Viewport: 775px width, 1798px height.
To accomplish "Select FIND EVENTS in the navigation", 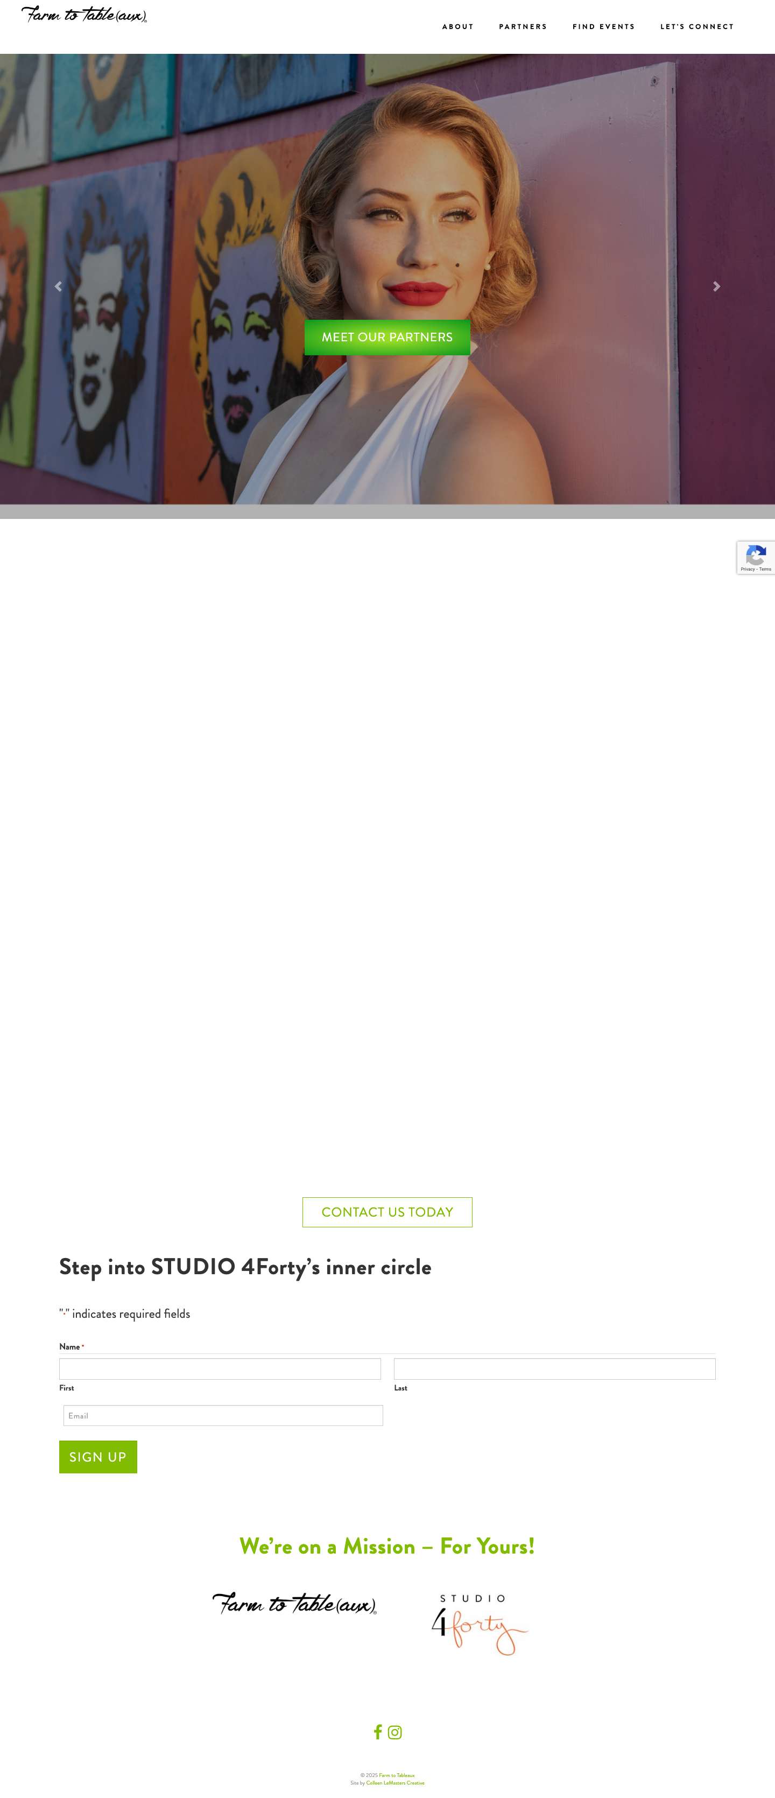I will [x=604, y=26].
